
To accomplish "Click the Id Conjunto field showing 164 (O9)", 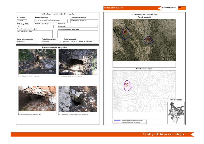I will (22, 21).
